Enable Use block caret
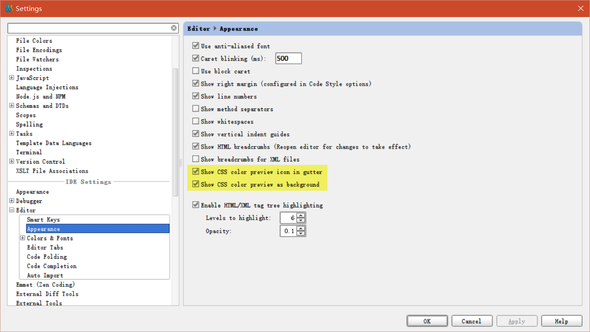Image resolution: width=590 pixels, height=332 pixels. [x=196, y=71]
